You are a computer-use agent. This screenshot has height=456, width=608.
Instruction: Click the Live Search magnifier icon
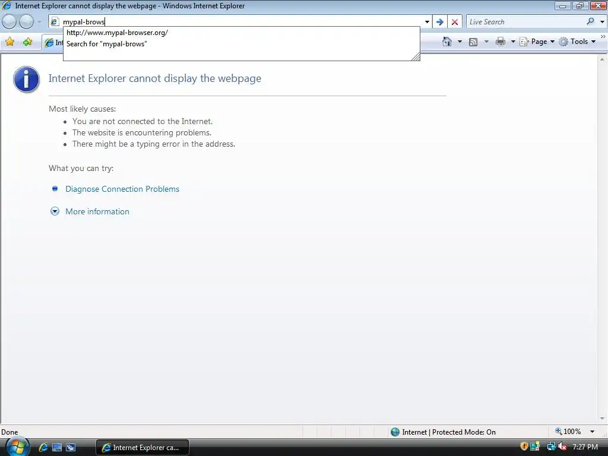591,22
